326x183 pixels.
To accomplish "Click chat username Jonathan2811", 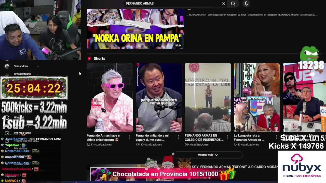I will click(x=16, y=139).
